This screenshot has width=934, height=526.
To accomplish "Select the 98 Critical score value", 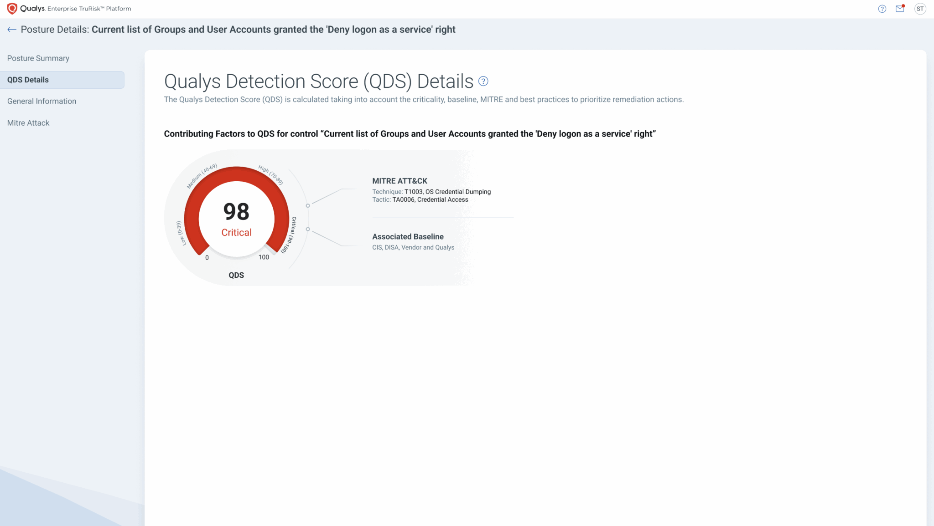I will coord(236,219).
